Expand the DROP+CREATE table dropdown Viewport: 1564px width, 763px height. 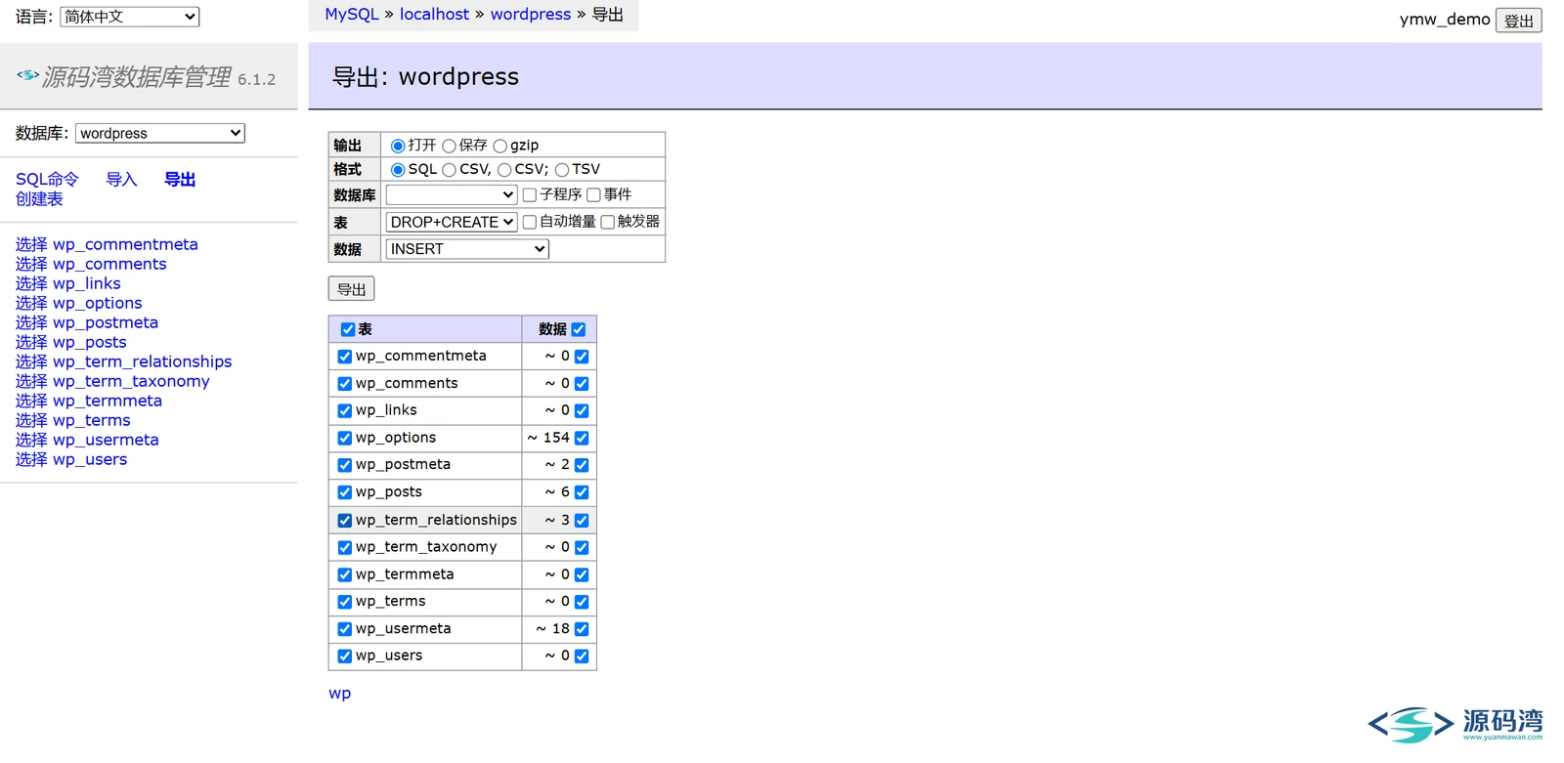click(451, 222)
